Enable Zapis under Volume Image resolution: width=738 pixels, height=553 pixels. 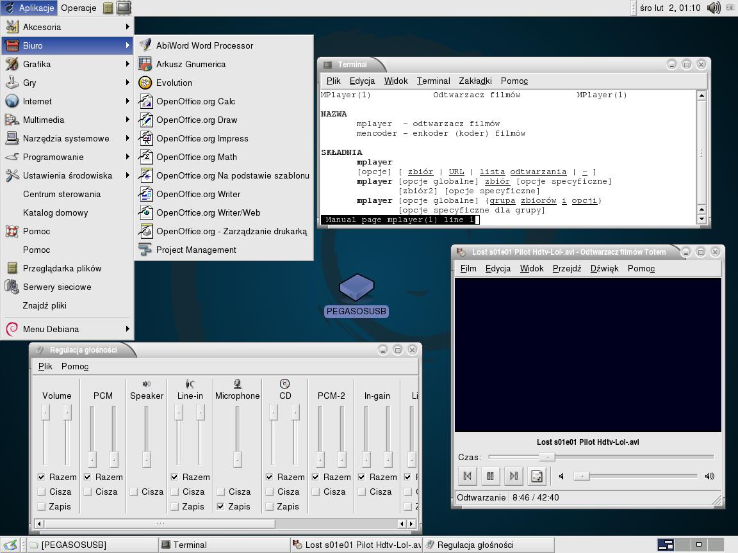coord(42,506)
